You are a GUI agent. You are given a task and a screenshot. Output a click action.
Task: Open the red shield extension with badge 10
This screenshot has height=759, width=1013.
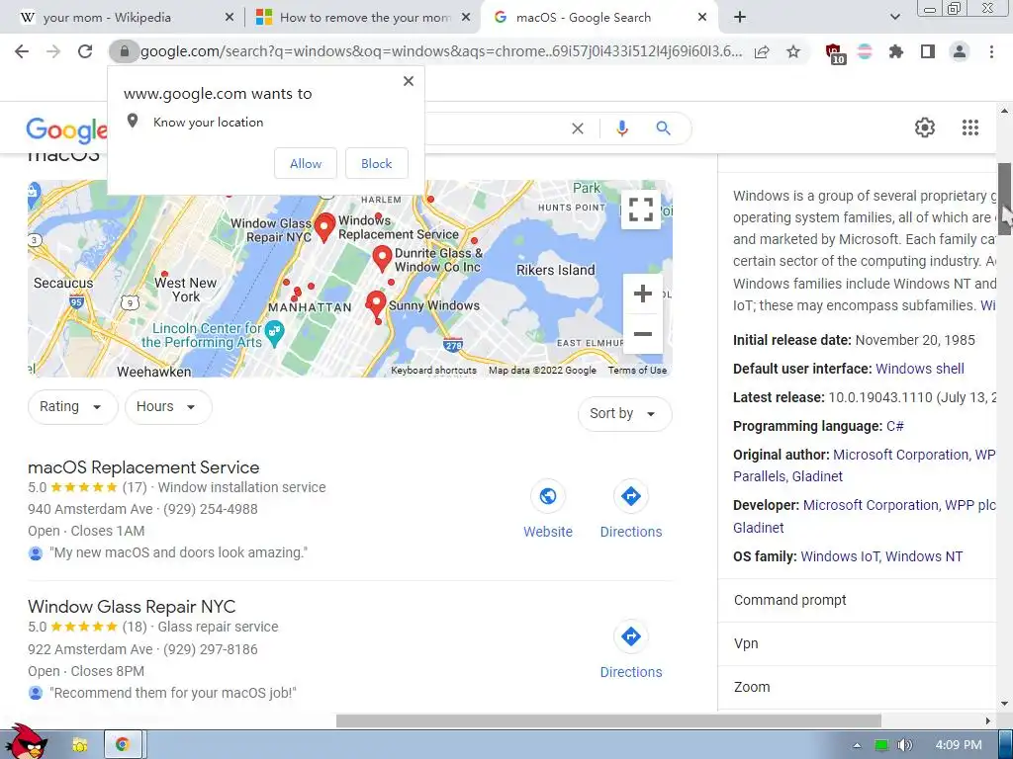click(x=834, y=53)
